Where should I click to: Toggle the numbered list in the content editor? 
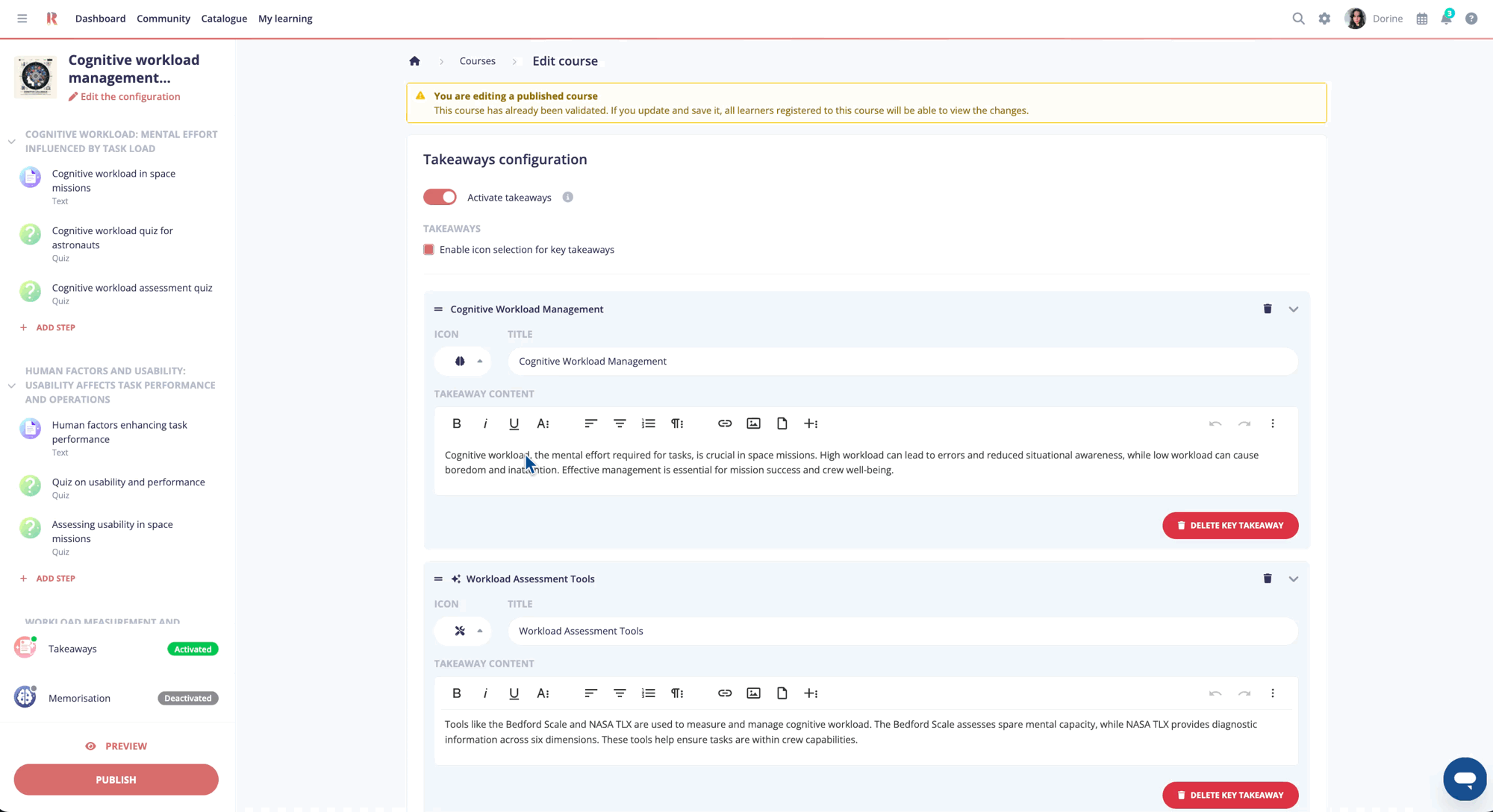point(648,423)
